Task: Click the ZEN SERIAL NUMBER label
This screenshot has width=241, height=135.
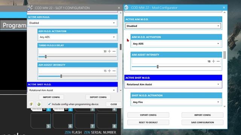Action: pyautogui.click(x=100, y=132)
